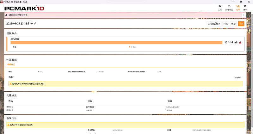The height and width of the screenshot is (134, 253).
Task: Click the 类型 column header
Action: pos(90,101)
